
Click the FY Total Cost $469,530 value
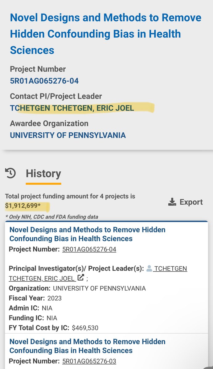(x=85, y=328)
